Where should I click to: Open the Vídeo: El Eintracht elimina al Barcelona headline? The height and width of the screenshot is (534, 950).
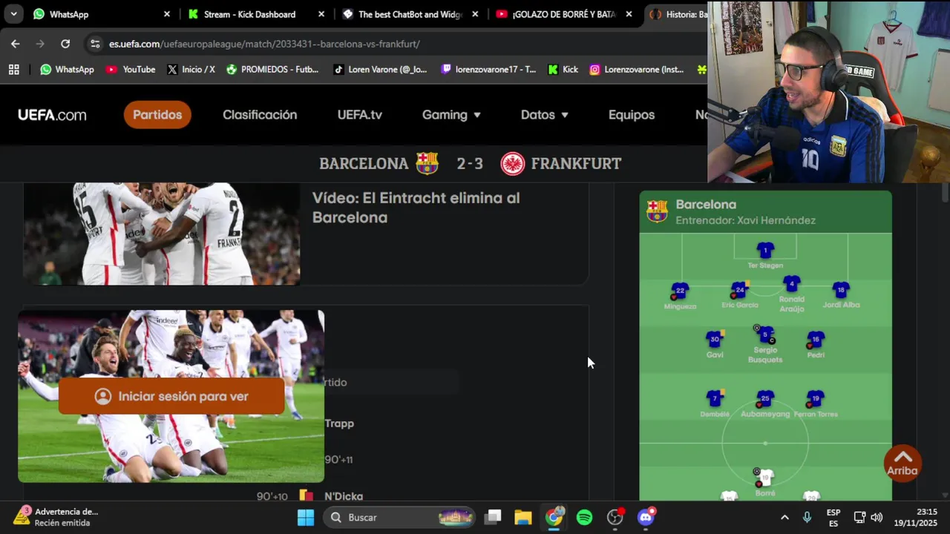pos(416,208)
